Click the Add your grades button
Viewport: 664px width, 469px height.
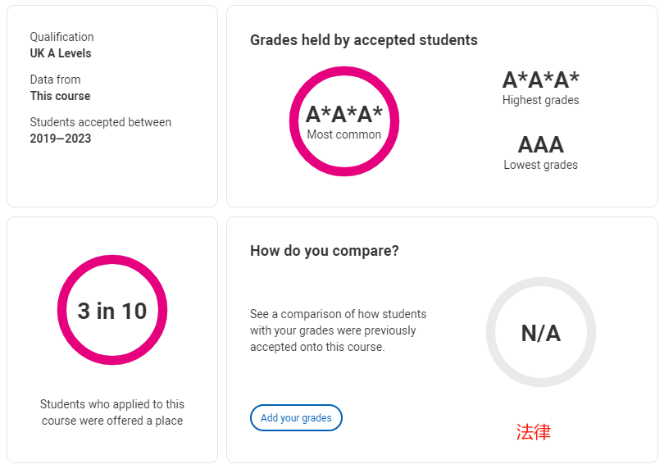(x=296, y=417)
